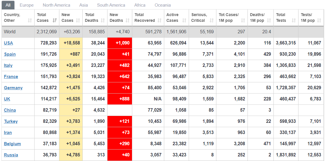Sort by Total Tests arrow icon
Screen dimensions: 325x161
294,20
